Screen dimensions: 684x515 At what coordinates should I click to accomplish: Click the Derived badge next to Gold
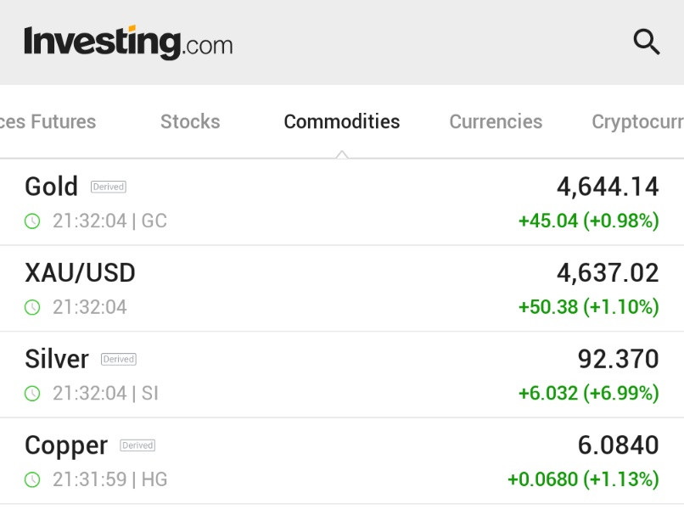(108, 187)
